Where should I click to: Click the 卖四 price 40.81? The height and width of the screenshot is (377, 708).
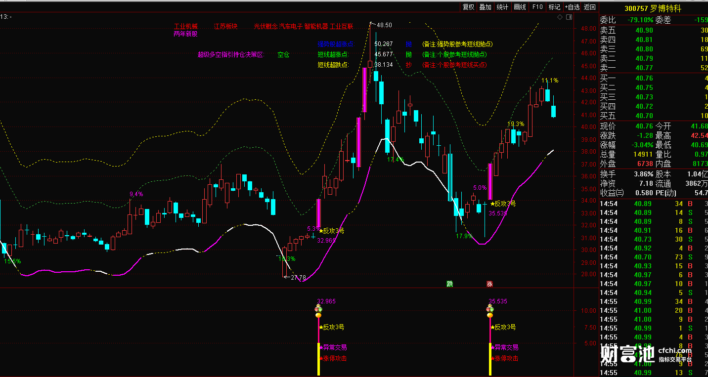[643, 40]
